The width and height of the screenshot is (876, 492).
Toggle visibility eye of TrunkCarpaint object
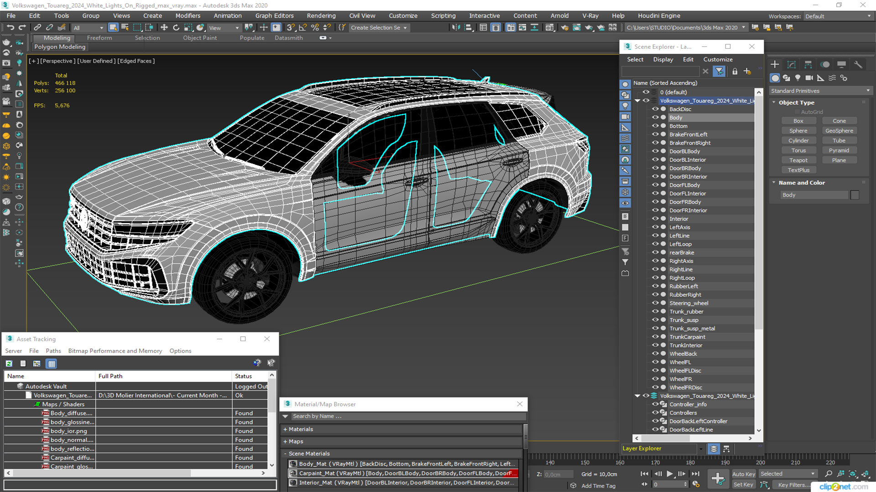655,337
